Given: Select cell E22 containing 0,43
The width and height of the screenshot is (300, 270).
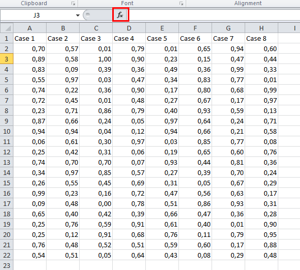Looking at the screenshot, I should coord(162,256).
